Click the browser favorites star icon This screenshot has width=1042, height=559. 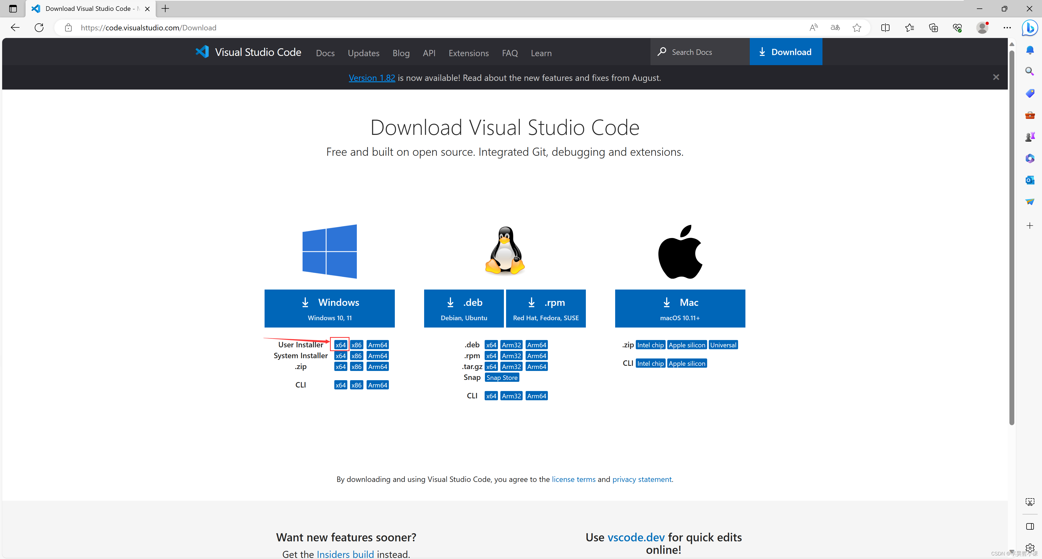(857, 28)
